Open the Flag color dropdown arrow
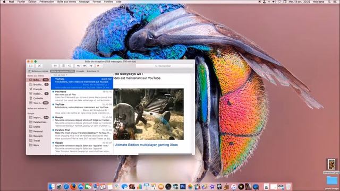Screen dimensions: 340x191 [x=101, y=66]
